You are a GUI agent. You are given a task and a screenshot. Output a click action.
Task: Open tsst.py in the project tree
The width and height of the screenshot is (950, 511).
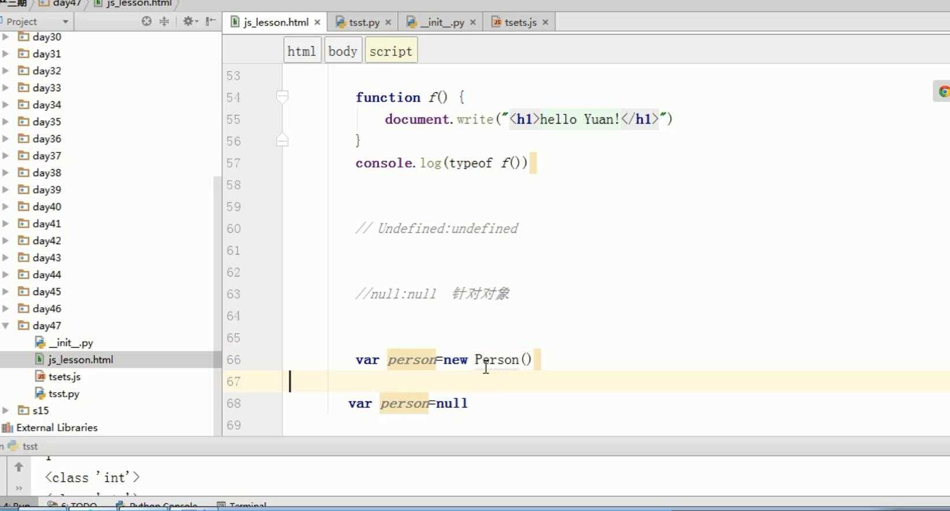[x=64, y=394]
